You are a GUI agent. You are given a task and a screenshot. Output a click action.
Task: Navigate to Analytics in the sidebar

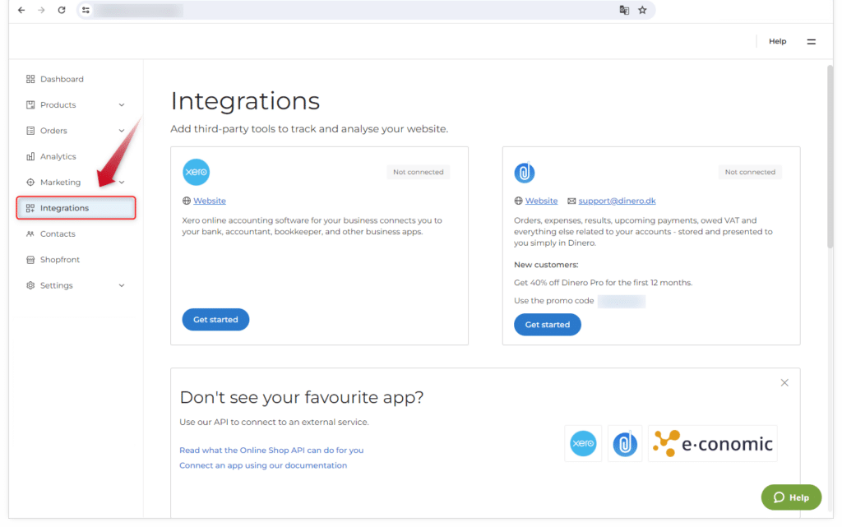pos(58,156)
